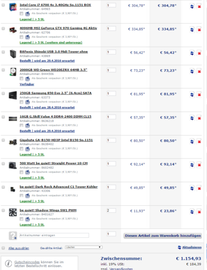Click the info icon beside Gutscheincodes

(8, 264)
